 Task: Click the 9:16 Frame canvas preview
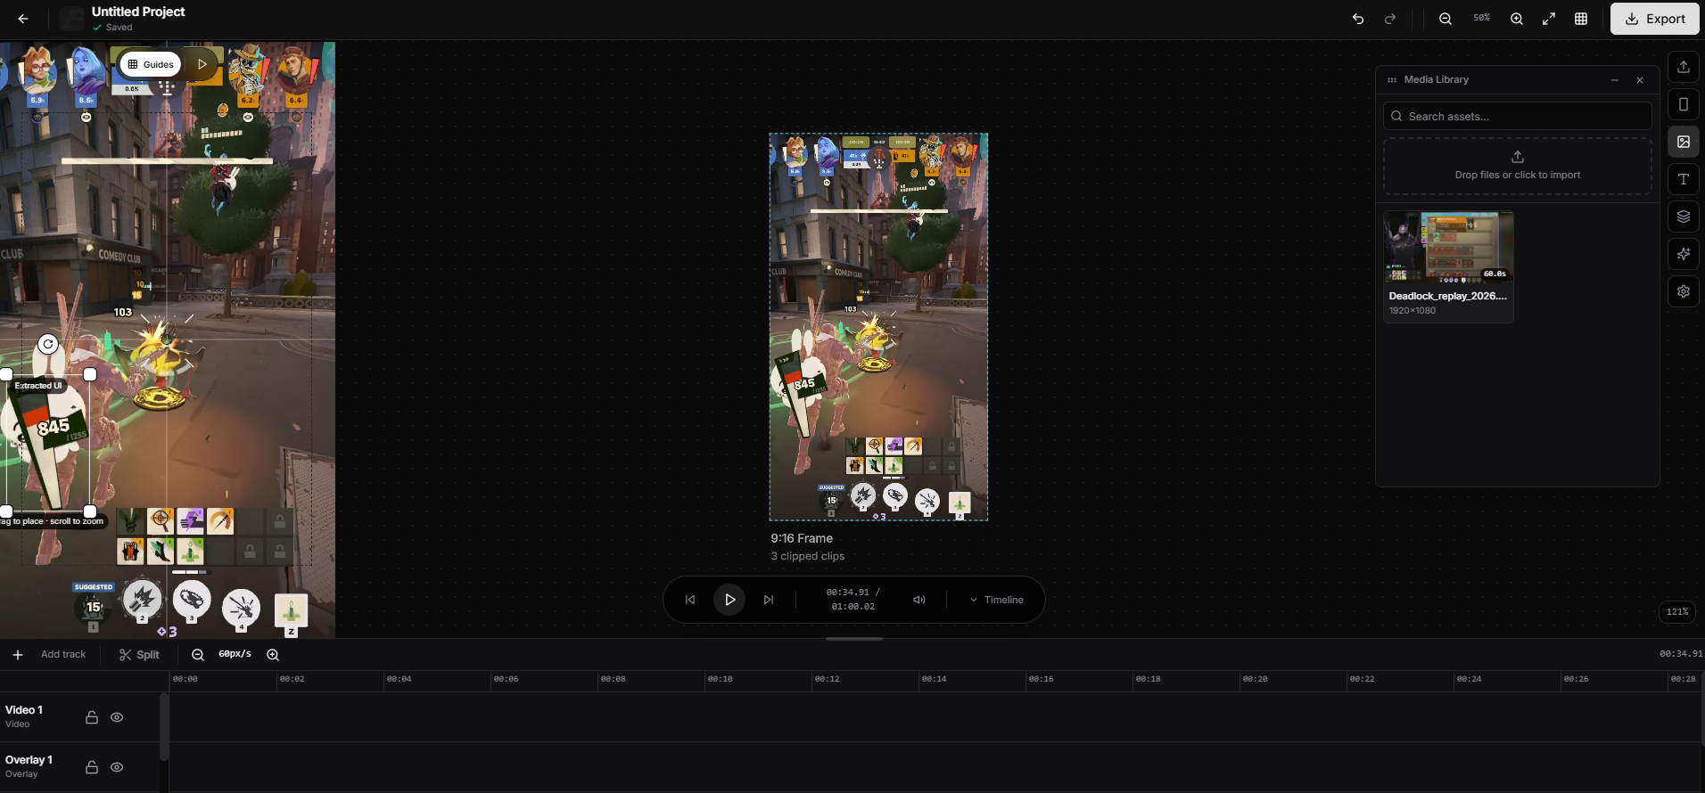pos(878,327)
